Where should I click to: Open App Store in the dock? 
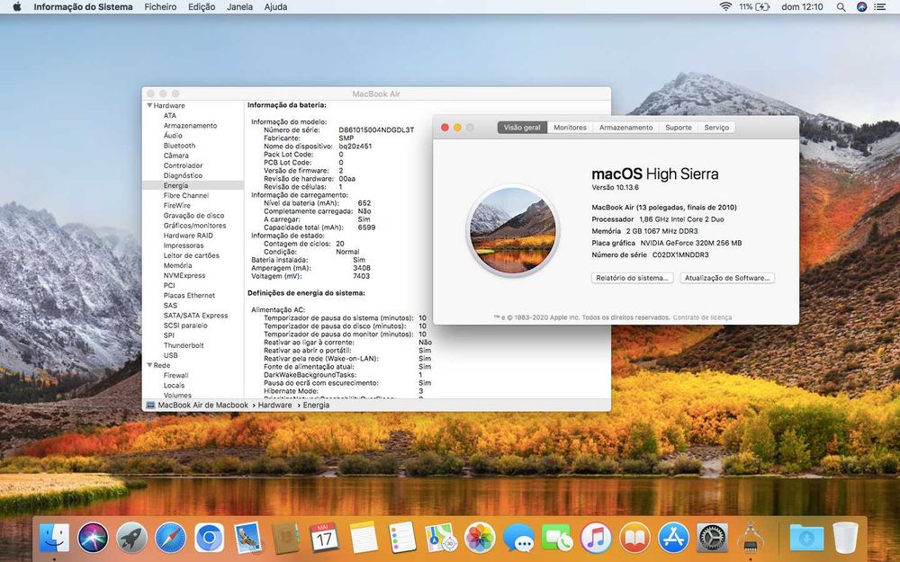pyautogui.click(x=673, y=538)
